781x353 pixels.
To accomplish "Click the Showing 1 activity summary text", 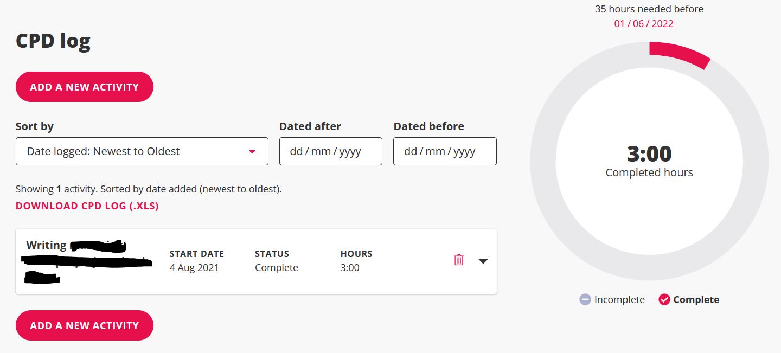I will 149,189.
